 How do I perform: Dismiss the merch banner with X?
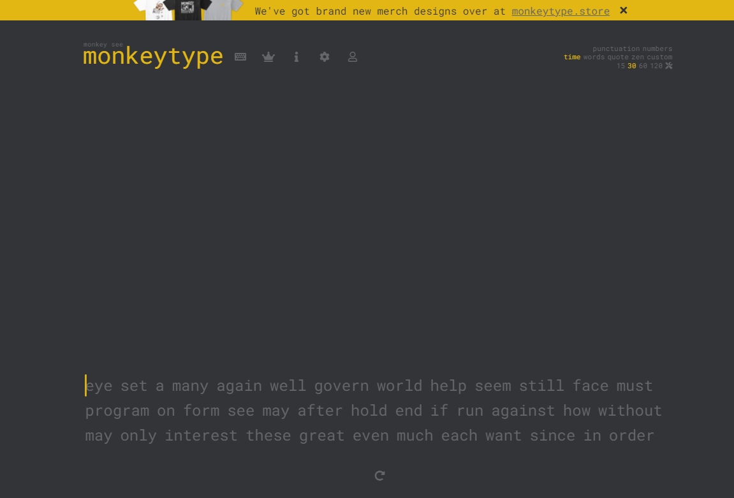tap(624, 10)
